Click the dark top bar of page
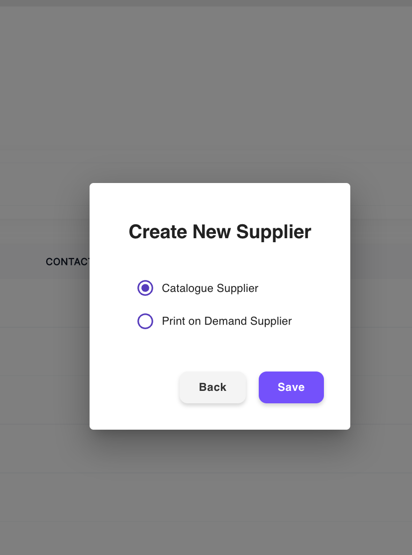 (206, 3)
